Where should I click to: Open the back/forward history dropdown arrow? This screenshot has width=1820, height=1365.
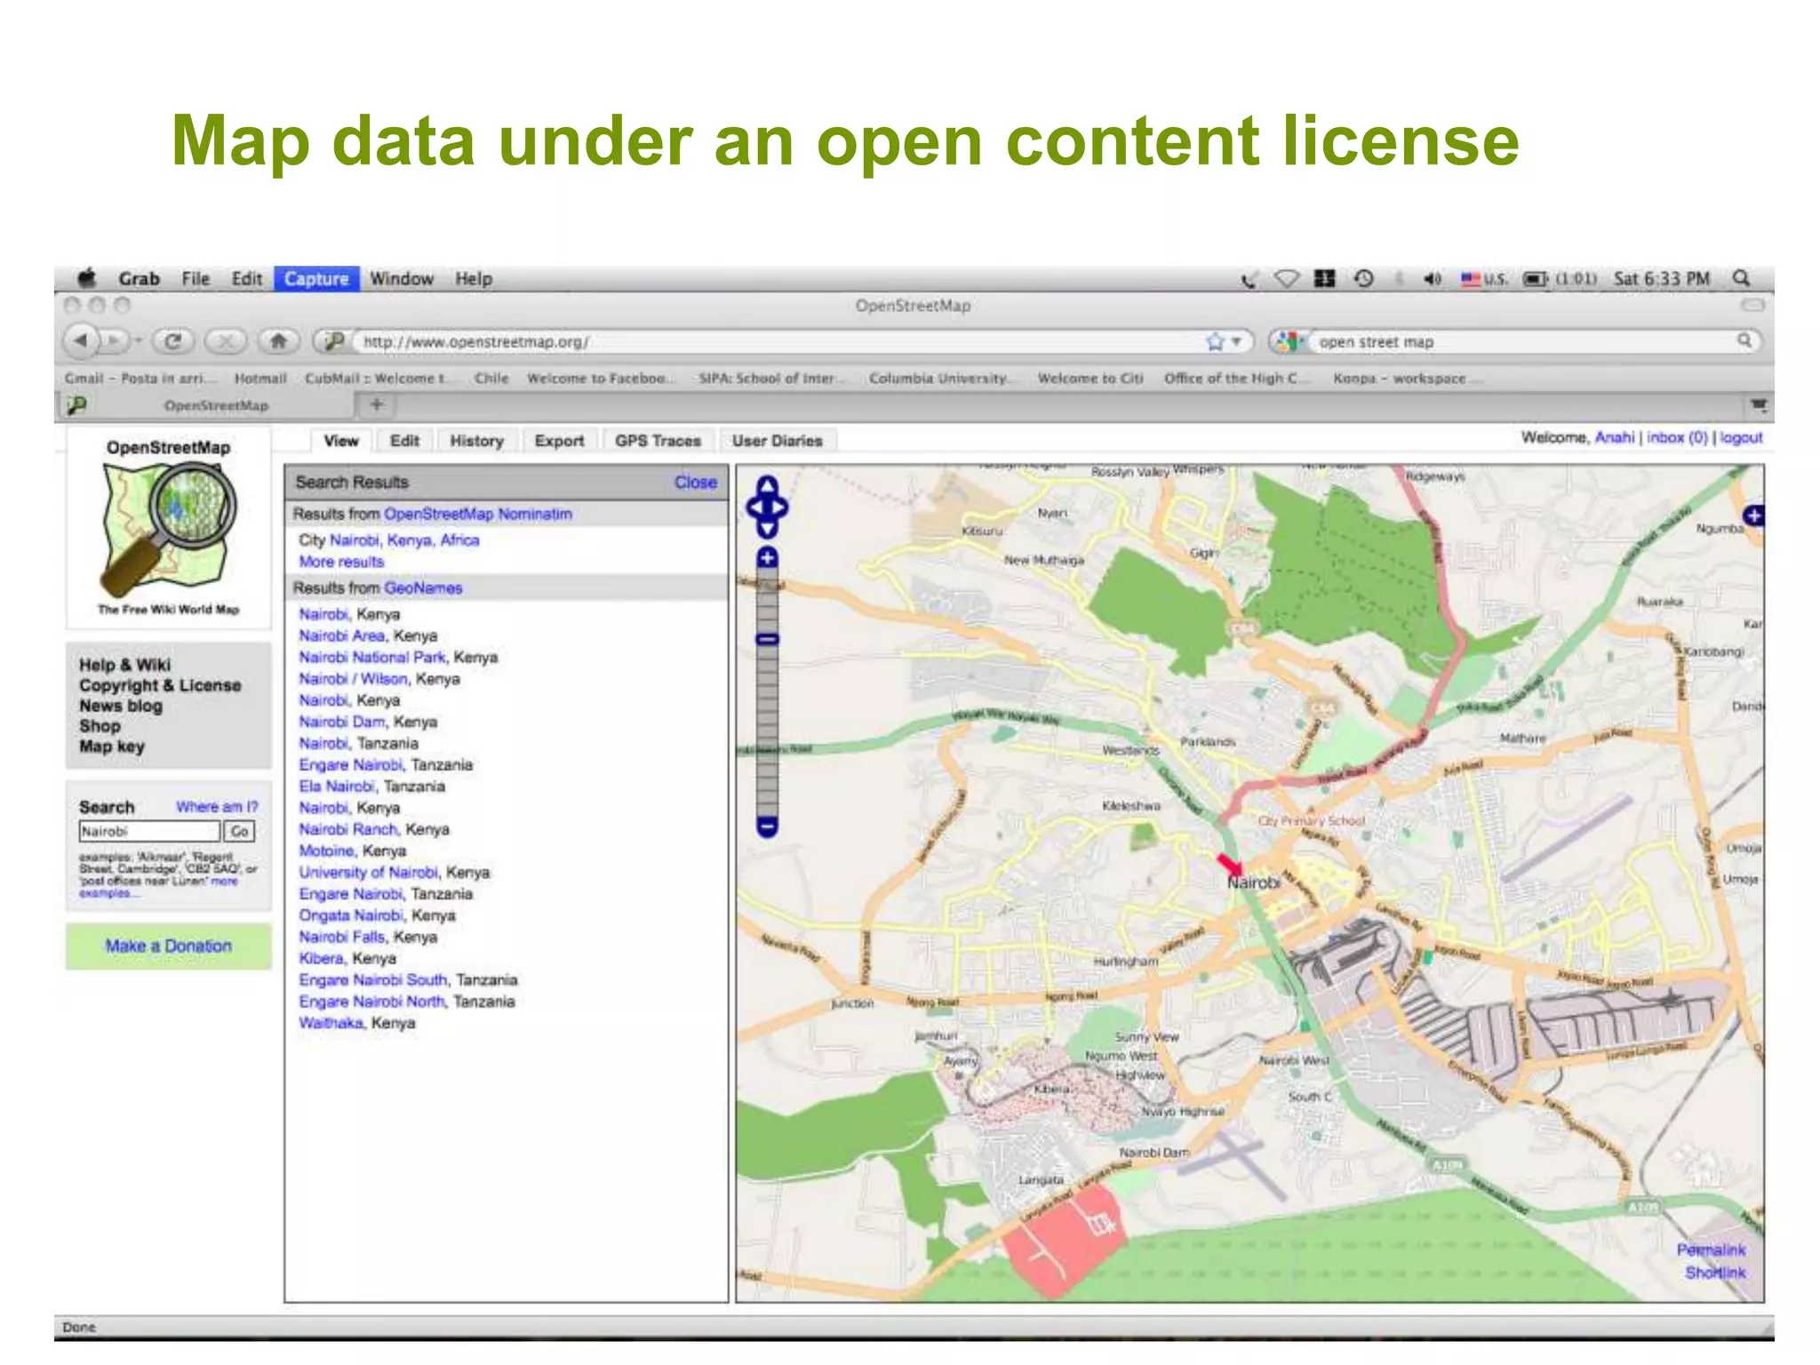[x=138, y=340]
